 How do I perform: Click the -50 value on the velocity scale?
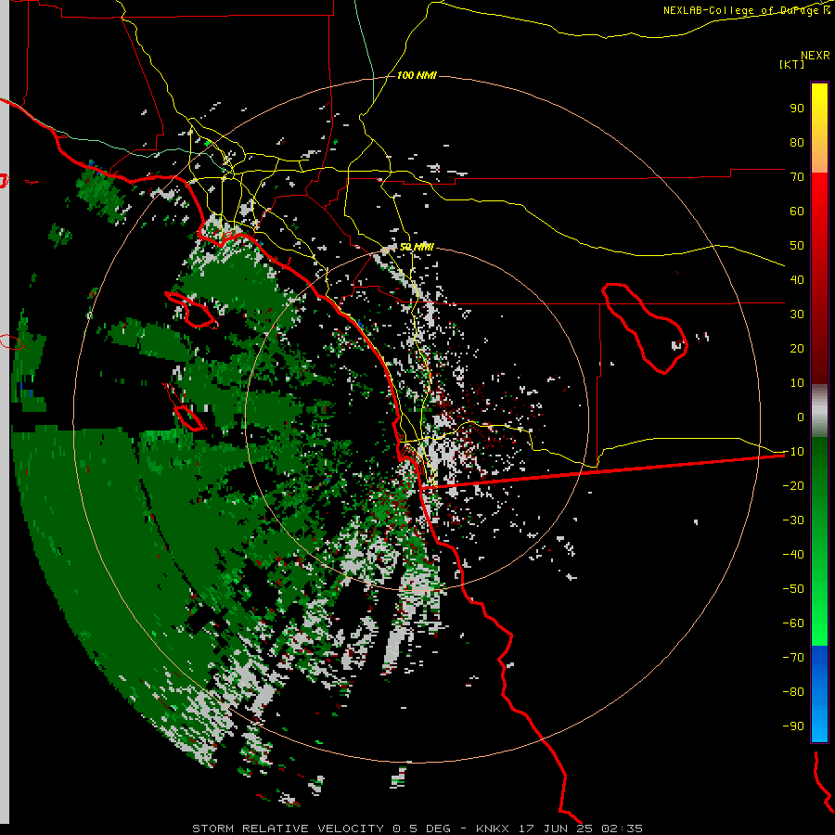pyautogui.click(x=793, y=589)
